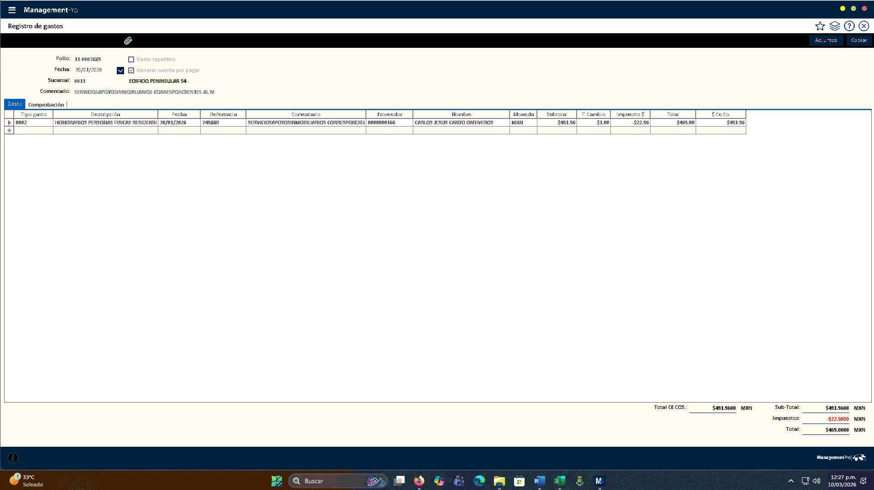
Task: Enable the Gasto repetitivo checkbox
Action: pos(131,59)
